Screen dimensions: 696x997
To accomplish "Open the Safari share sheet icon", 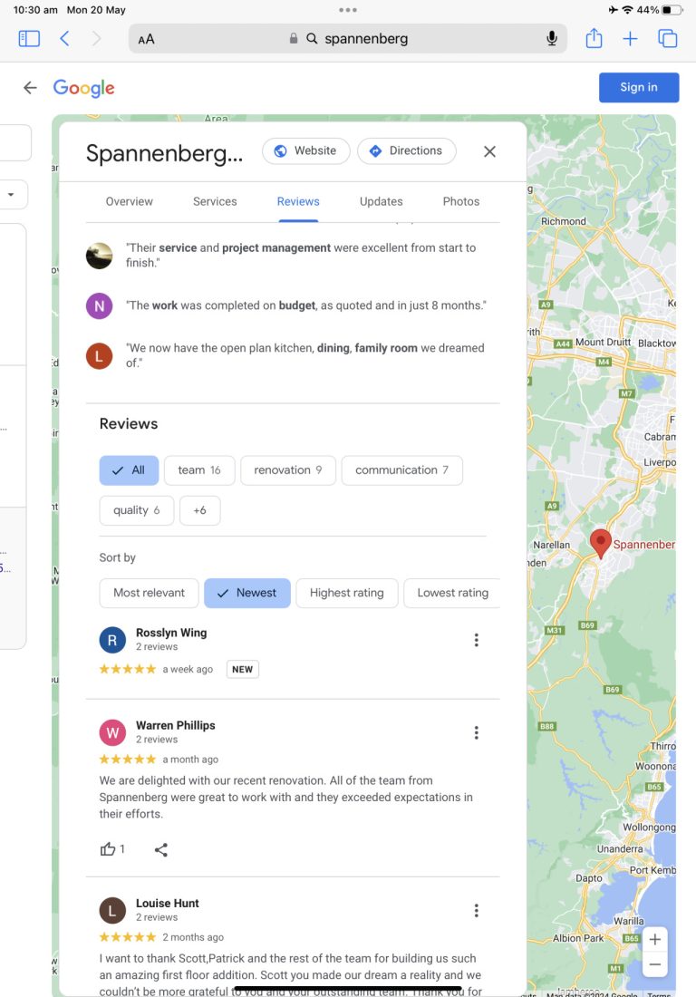I will click(x=594, y=38).
